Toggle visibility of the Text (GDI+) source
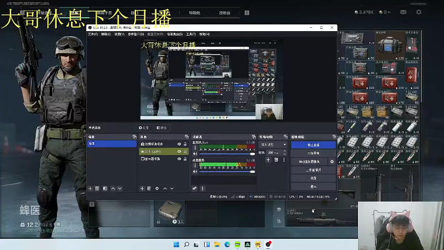444x250 pixels. [179, 151]
